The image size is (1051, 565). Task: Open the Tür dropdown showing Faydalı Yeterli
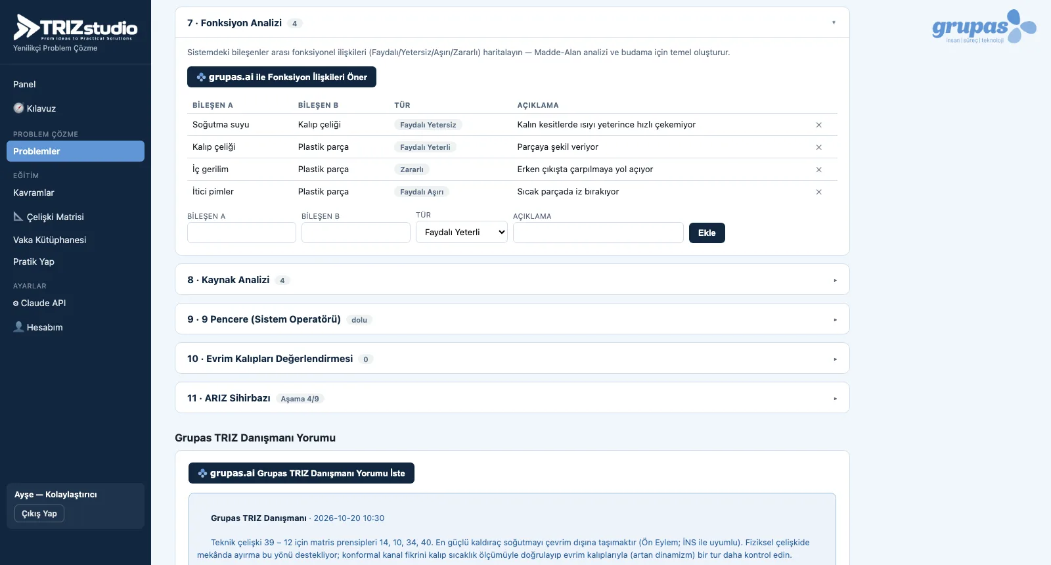[x=462, y=232]
